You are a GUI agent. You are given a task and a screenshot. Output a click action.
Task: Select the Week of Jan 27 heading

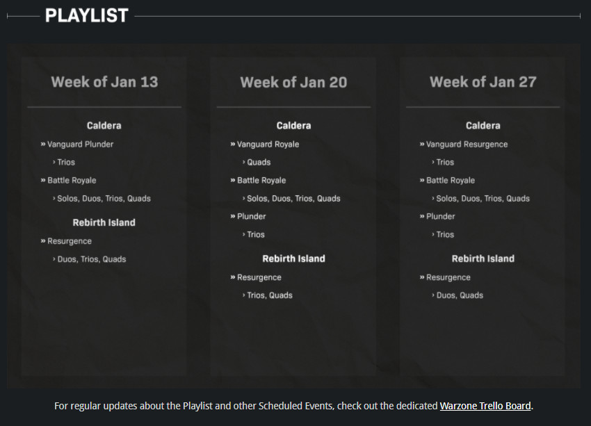483,82
